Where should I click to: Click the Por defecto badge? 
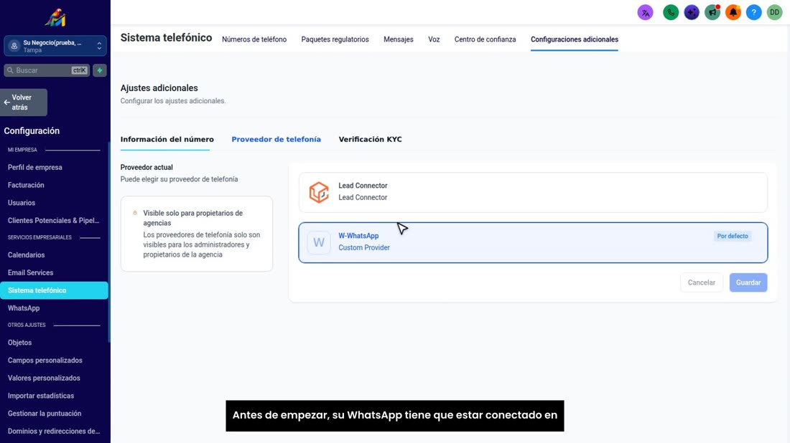click(x=732, y=236)
